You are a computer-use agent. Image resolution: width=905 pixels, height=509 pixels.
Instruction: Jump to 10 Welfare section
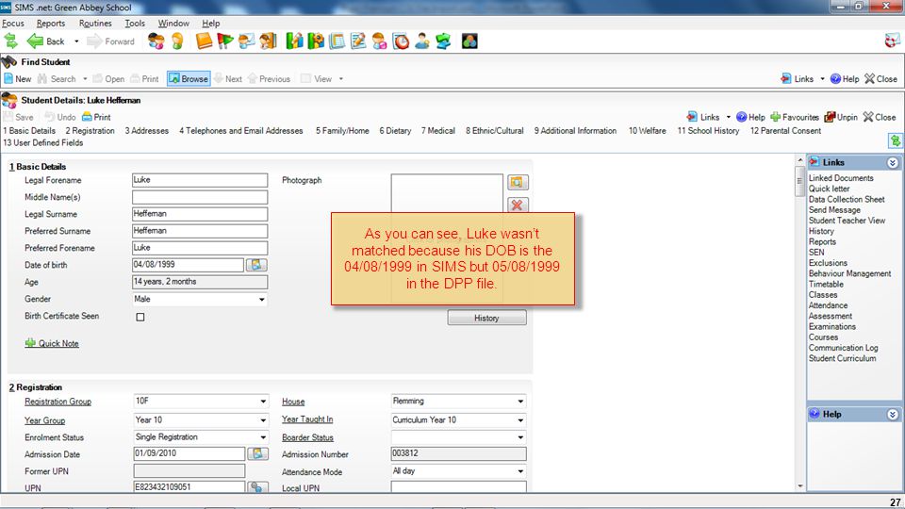coord(647,131)
